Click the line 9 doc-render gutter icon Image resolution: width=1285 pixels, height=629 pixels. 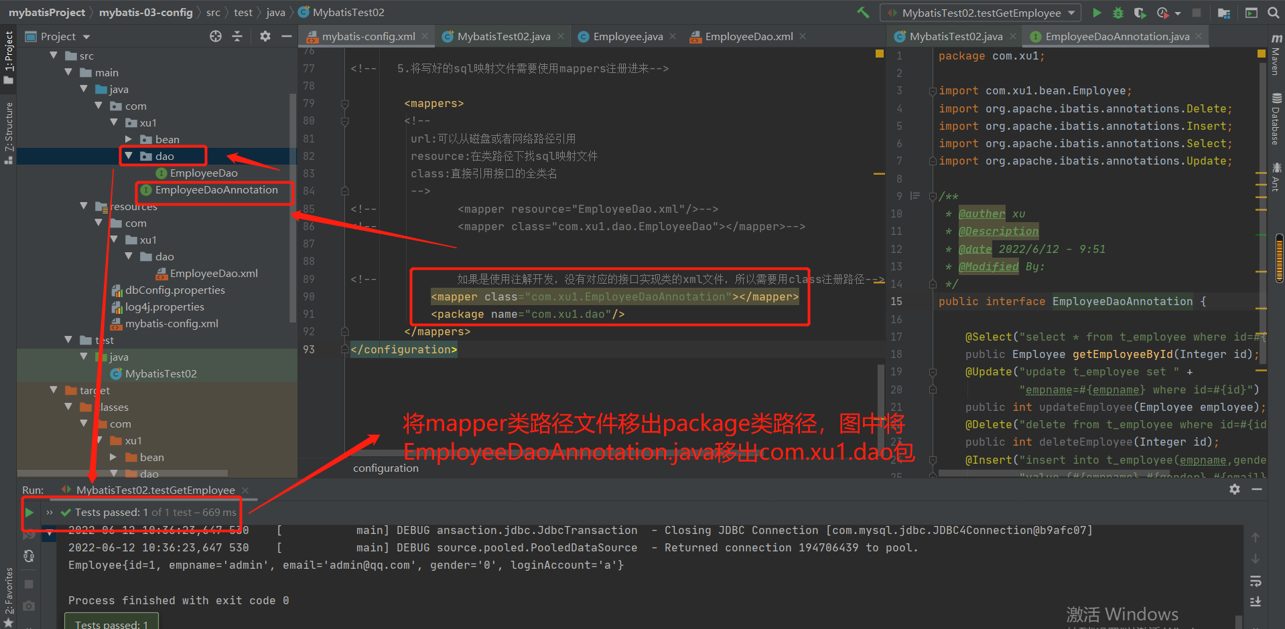tap(915, 196)
